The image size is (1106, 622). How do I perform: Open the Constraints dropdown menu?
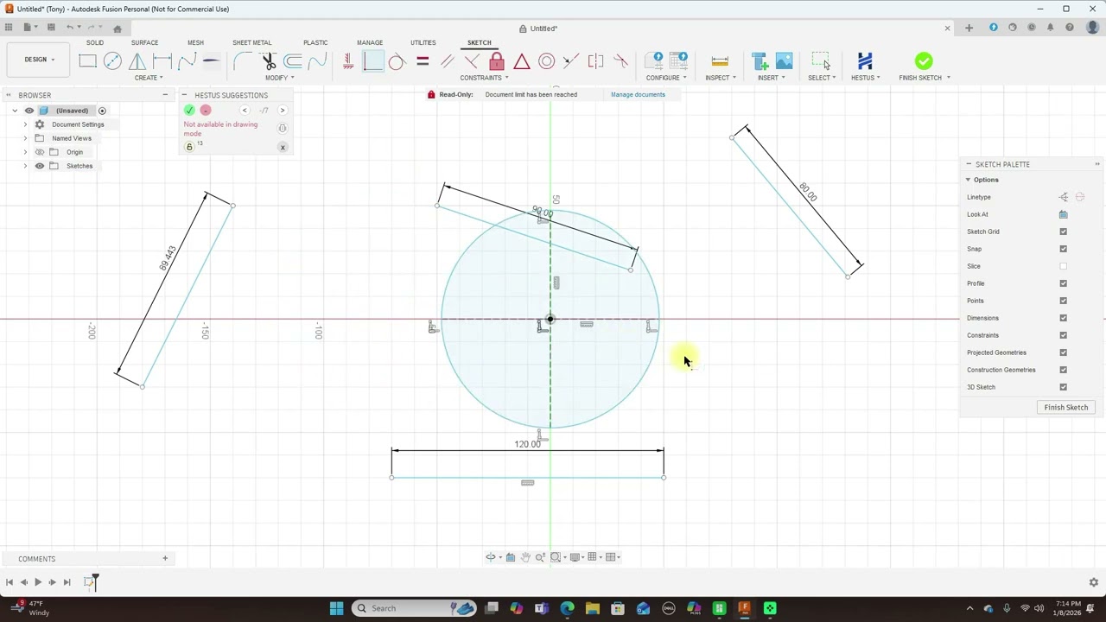click(x=484, y=78)
